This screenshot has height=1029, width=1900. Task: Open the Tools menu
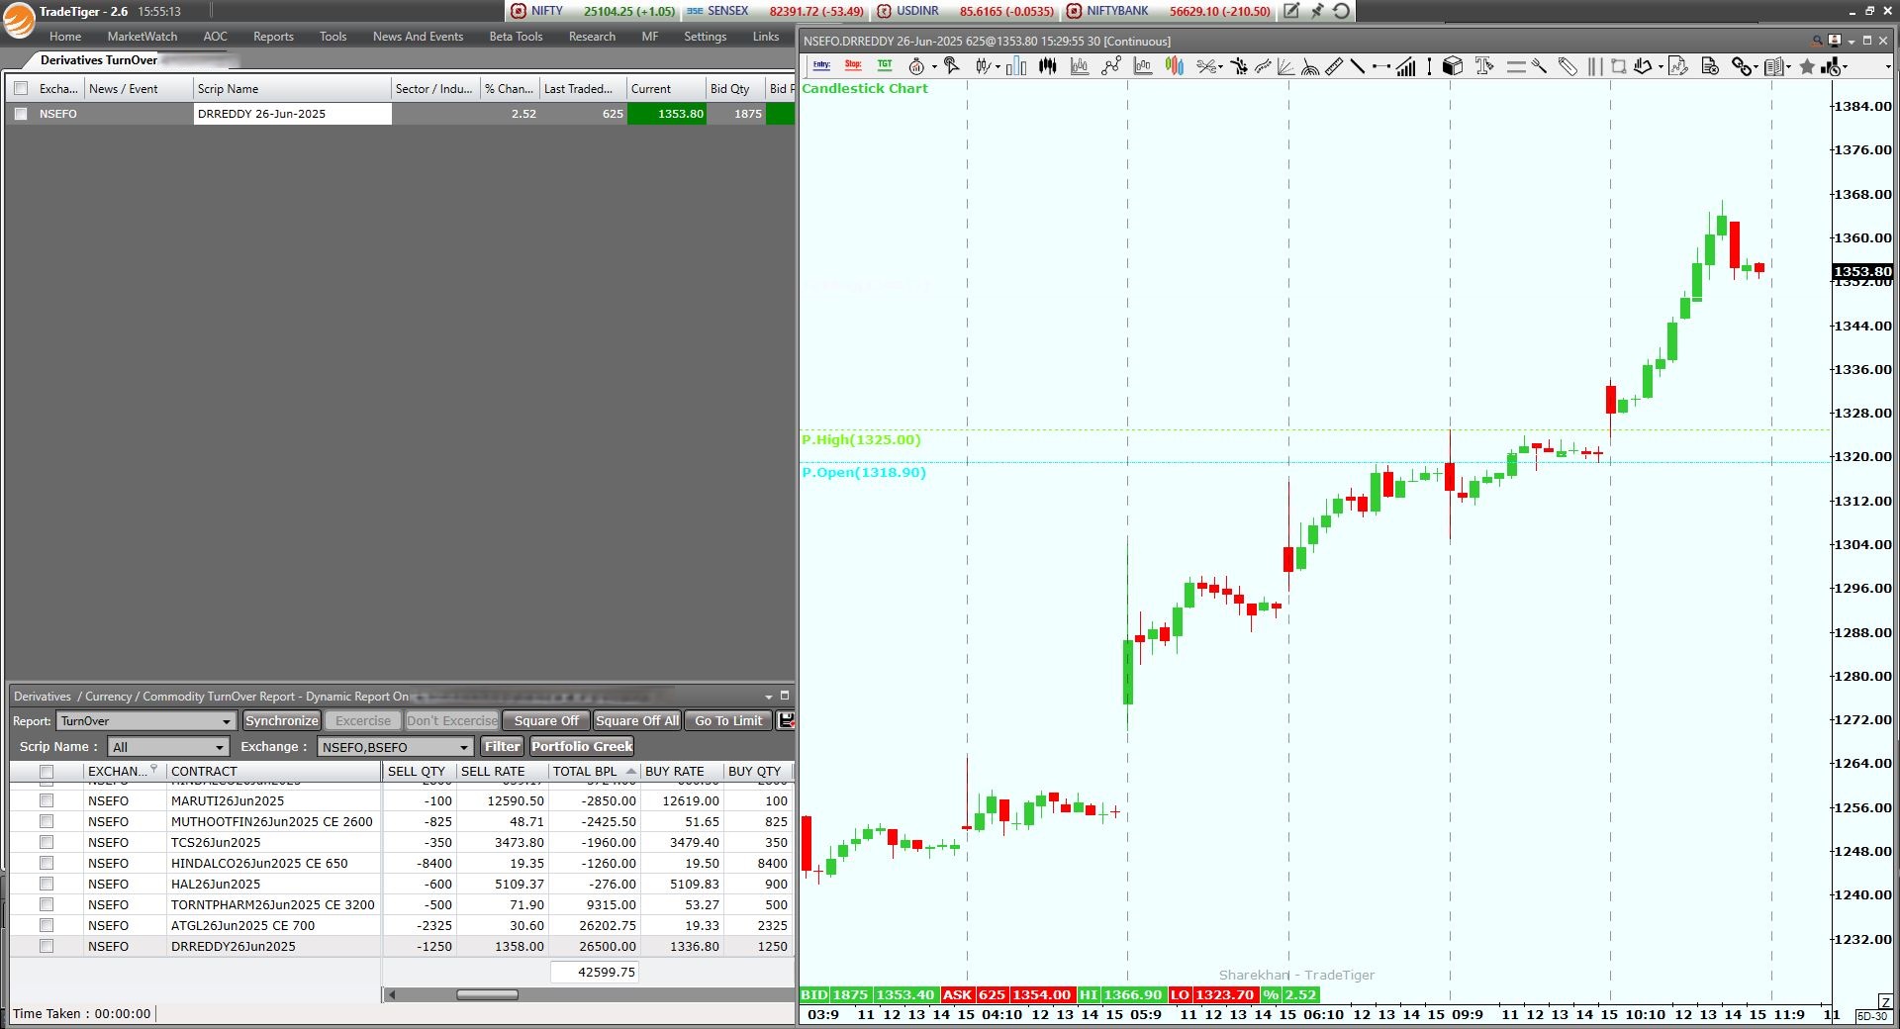(x=332, y=37)
